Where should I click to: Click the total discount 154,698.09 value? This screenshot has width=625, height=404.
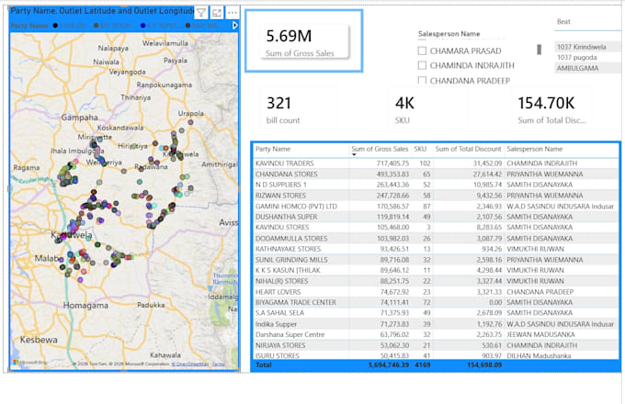pyautogui.click(x=483, y=365)
